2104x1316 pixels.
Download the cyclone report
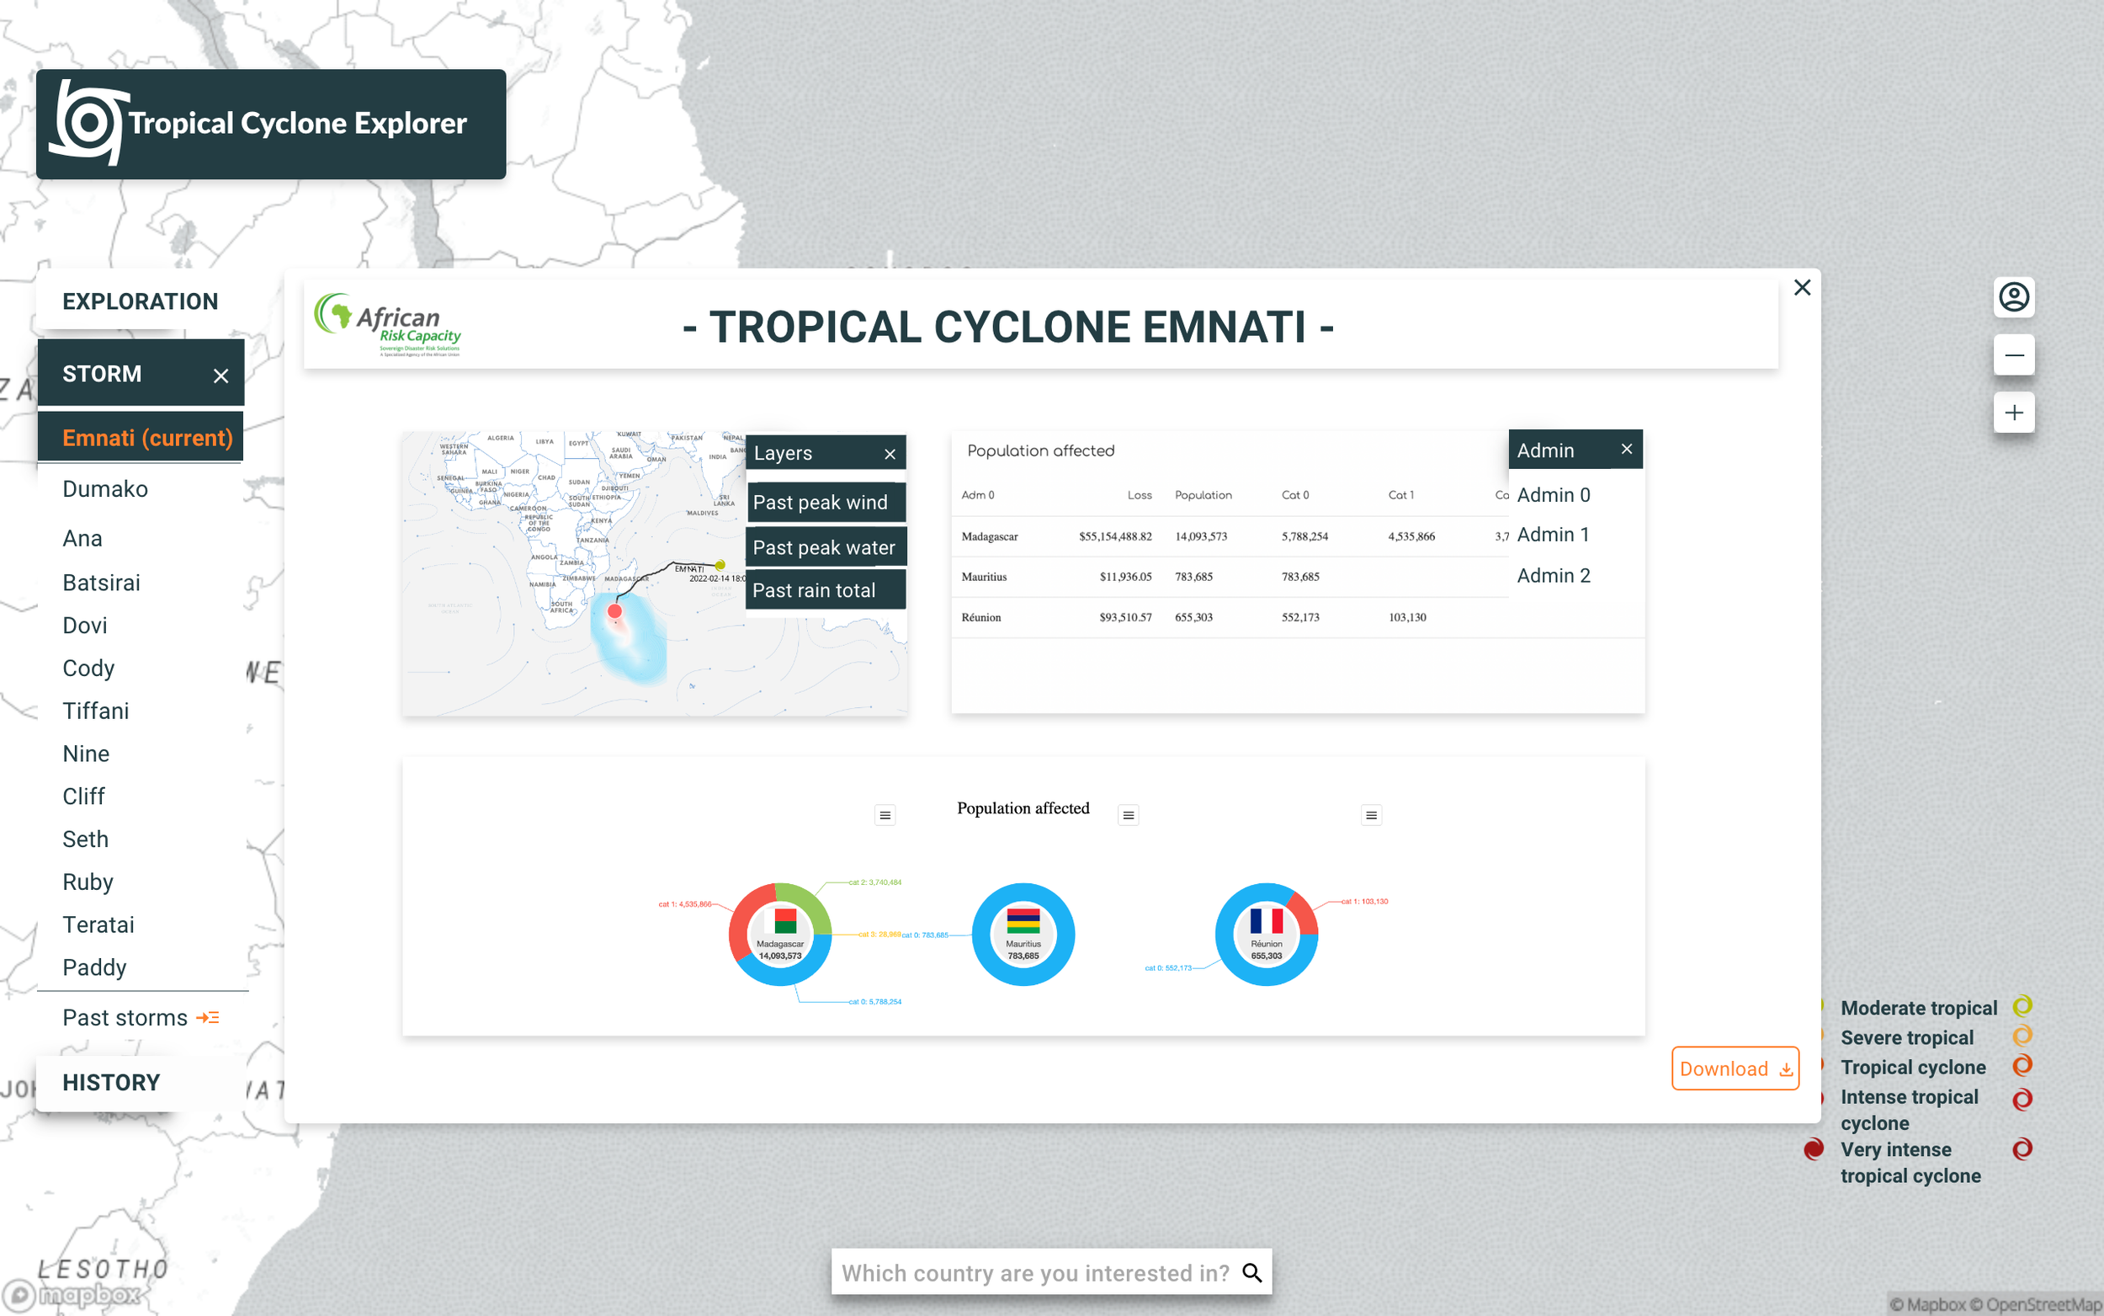[1735, 1068]
